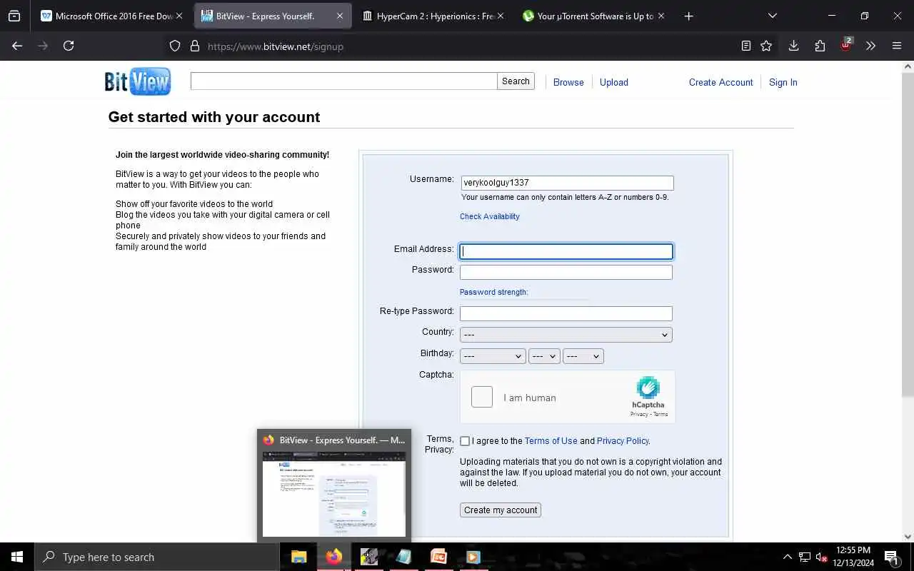This screenshot has width=914, height=571.
Task: Open a new tab
Action: [688, 16]
